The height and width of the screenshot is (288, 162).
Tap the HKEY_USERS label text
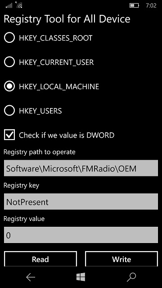[40, 111]
